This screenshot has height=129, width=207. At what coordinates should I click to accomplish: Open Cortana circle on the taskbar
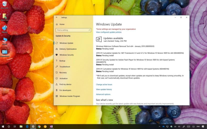pyautogui.click(x=9, y=127)
